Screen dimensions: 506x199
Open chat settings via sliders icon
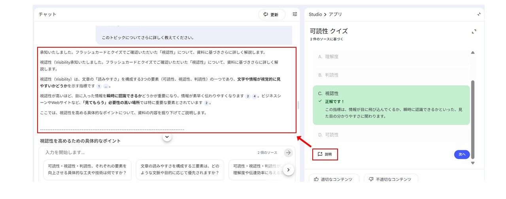click(295, 14)
